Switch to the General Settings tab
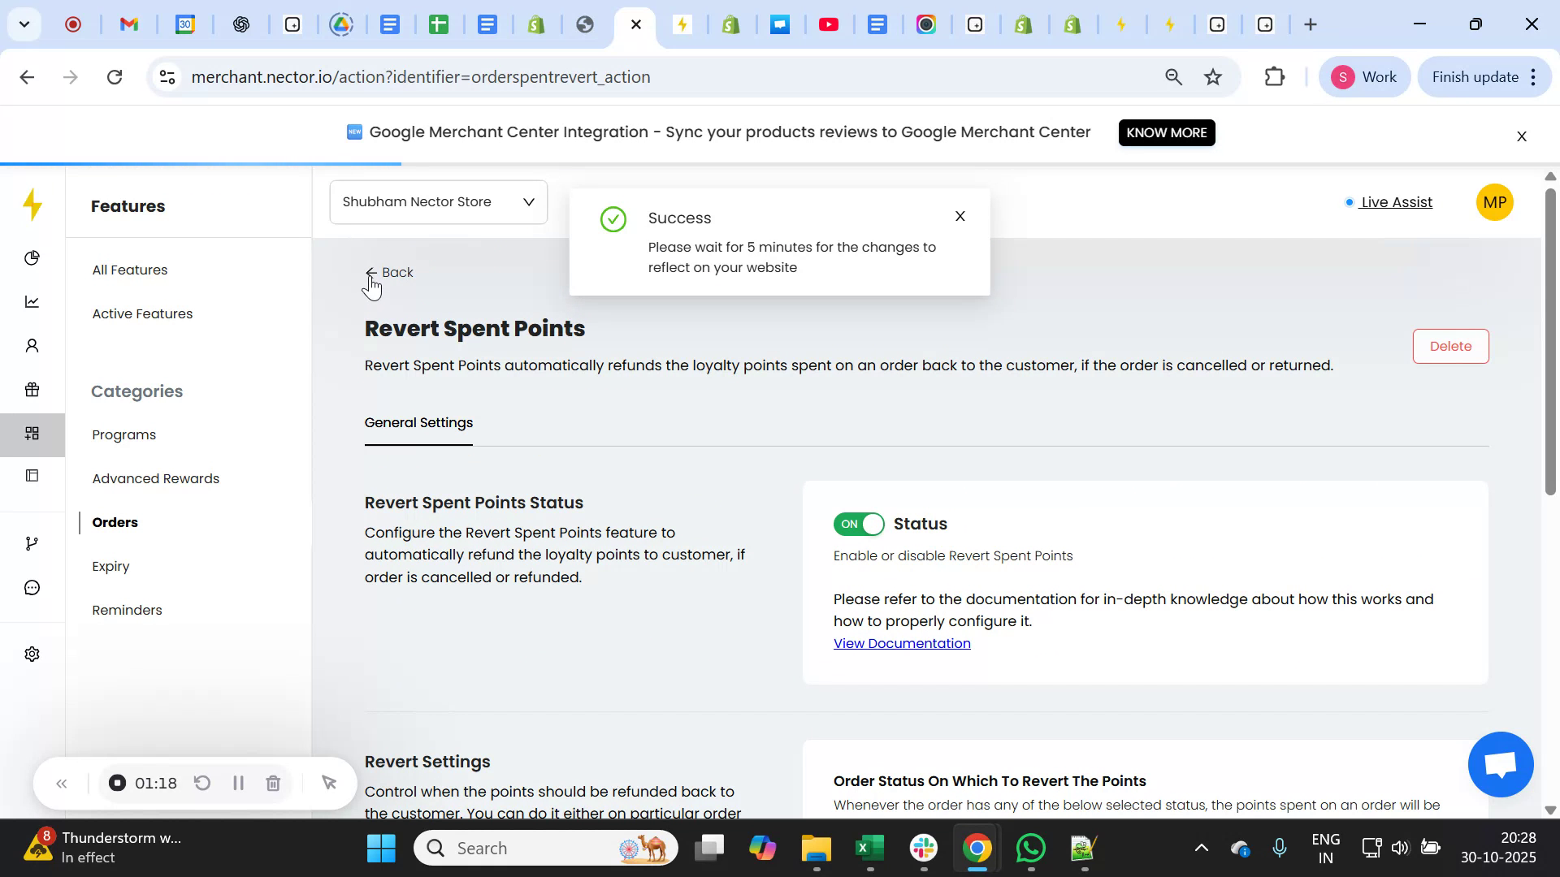The image size is (1560, 877). pos(418,422)
